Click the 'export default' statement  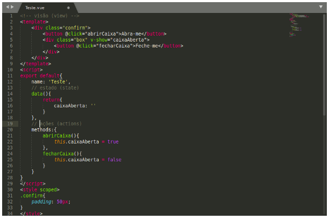pyautogui.click(x=40, y=76)
